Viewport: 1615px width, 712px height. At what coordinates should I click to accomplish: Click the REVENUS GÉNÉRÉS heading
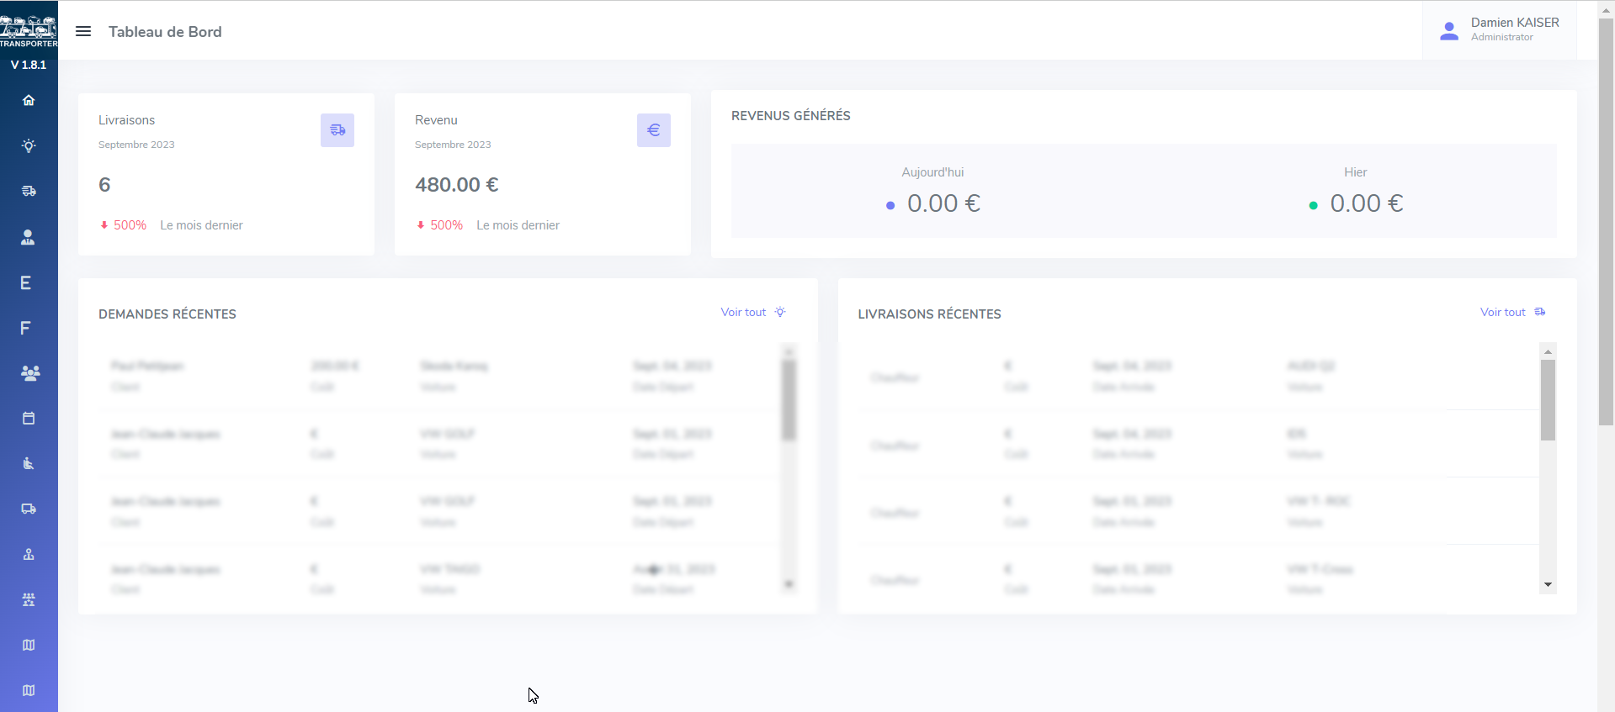click(x=791, y=116)
